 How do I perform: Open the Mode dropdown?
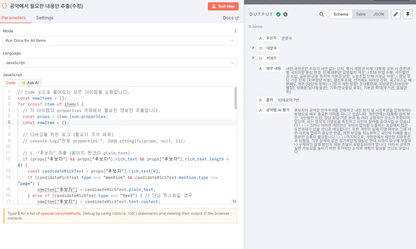pos(120,41)
